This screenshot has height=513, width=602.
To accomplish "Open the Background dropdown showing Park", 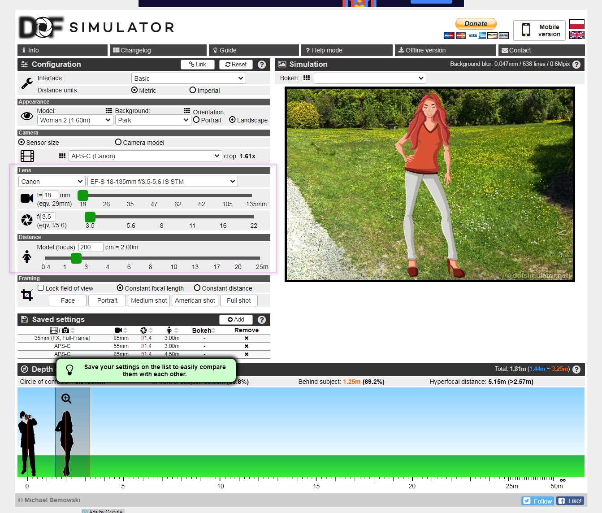I will click(153, 120).
